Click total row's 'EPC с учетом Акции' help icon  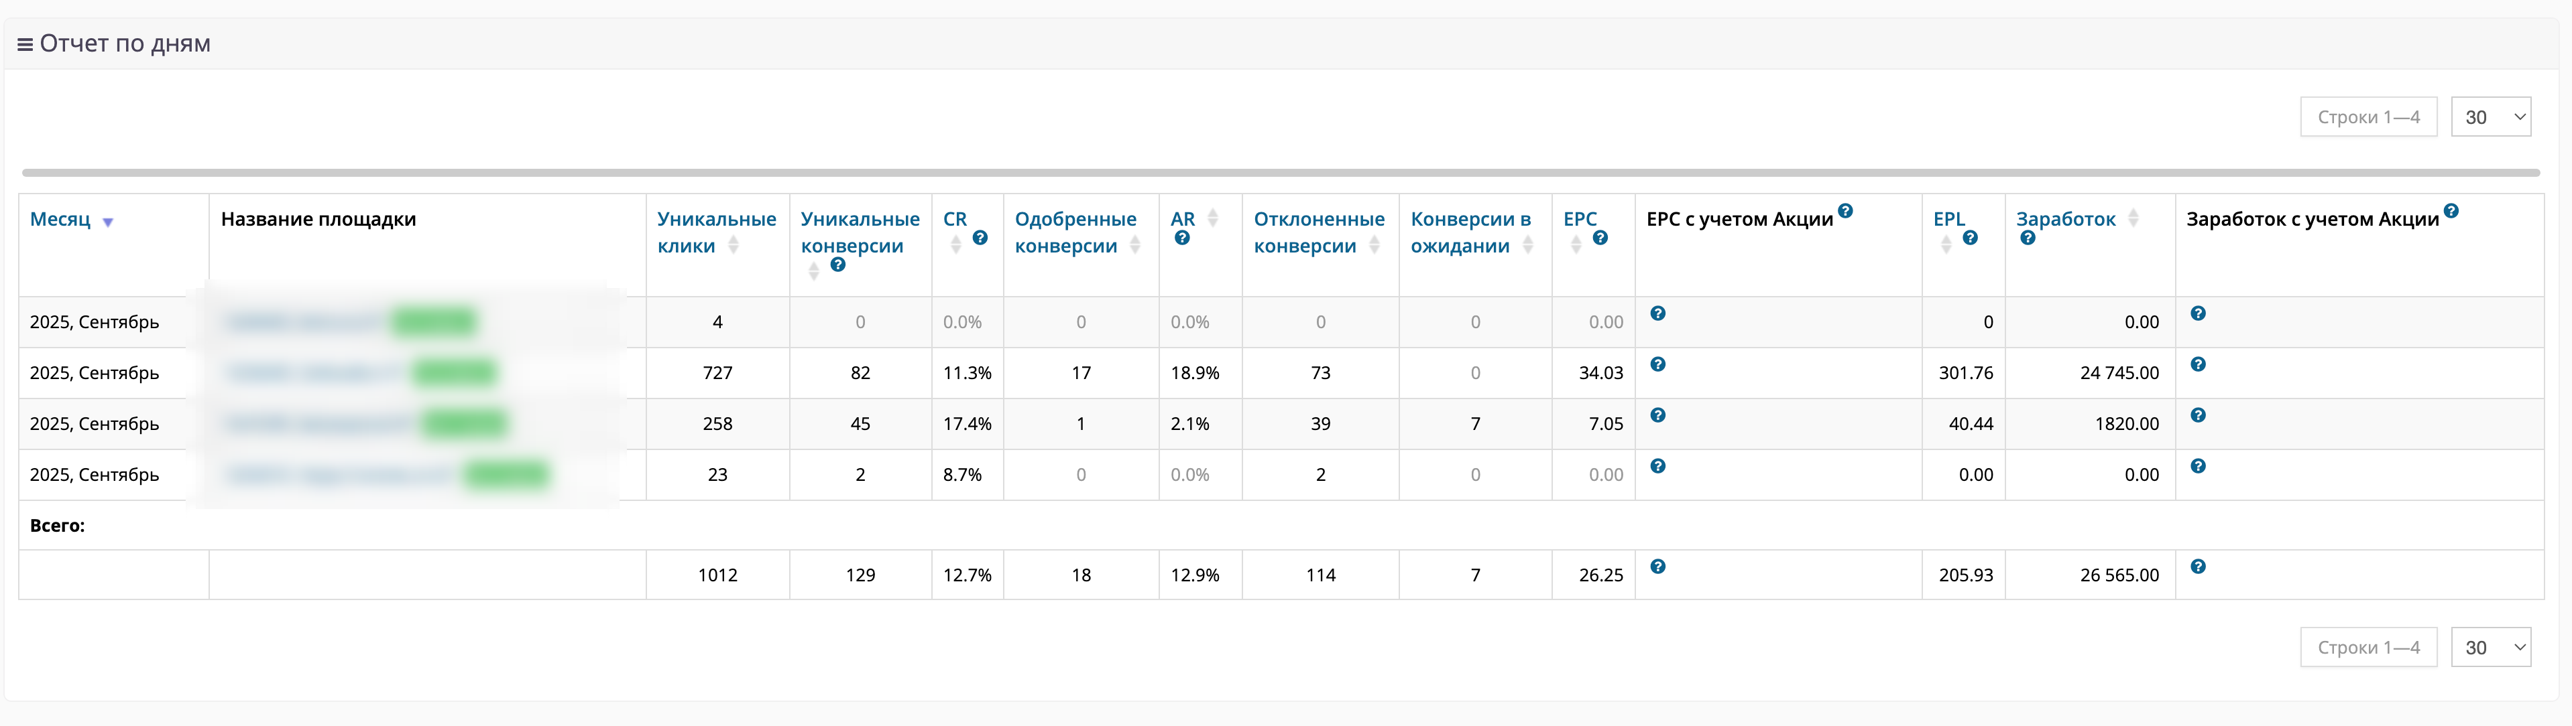point(1657,567)
